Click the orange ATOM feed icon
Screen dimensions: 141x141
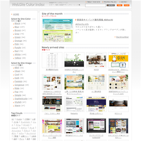click(127, 5)
